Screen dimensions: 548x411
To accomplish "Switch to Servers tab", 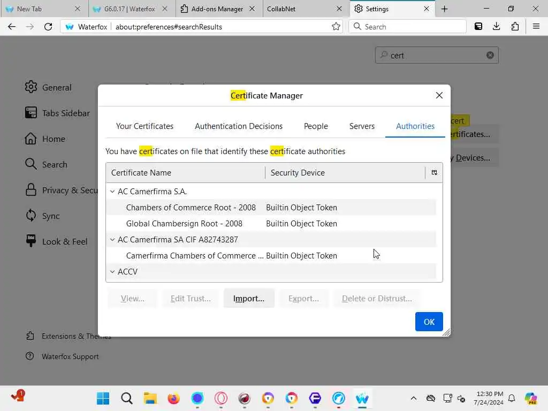I will (362, 126).
